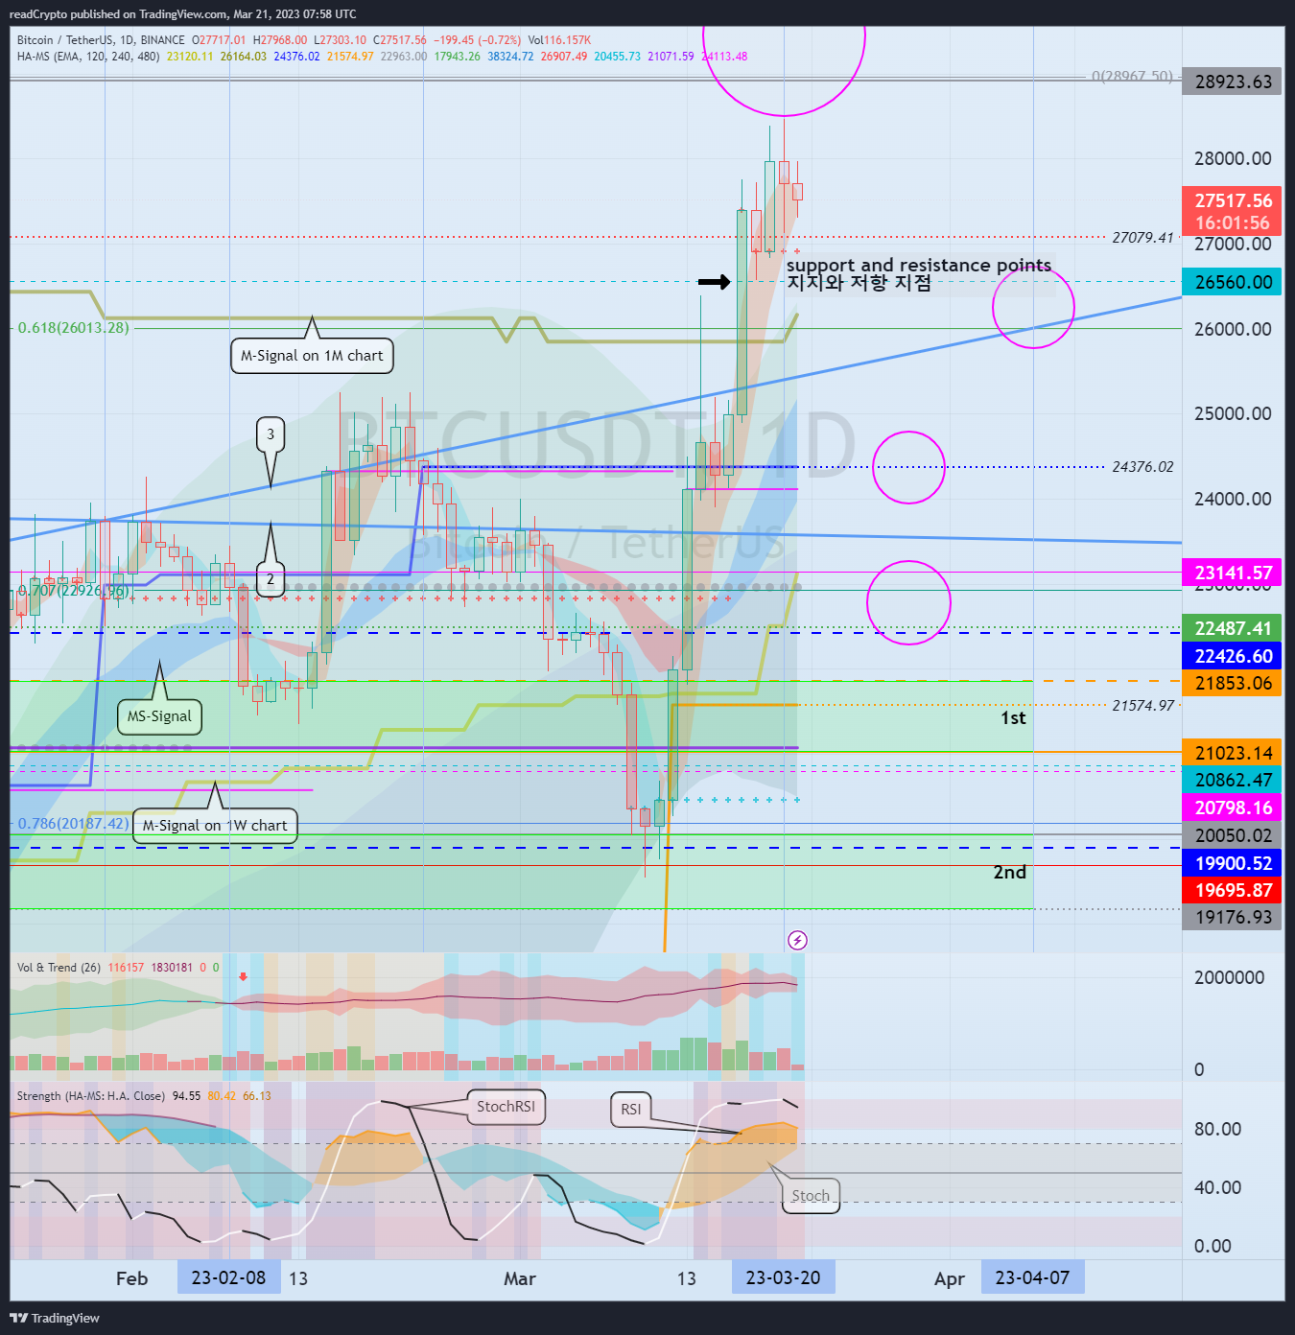This screenshot has width=1295, height=1335.
Task: Click the RSI callout label
Action: pos(630,1110)
